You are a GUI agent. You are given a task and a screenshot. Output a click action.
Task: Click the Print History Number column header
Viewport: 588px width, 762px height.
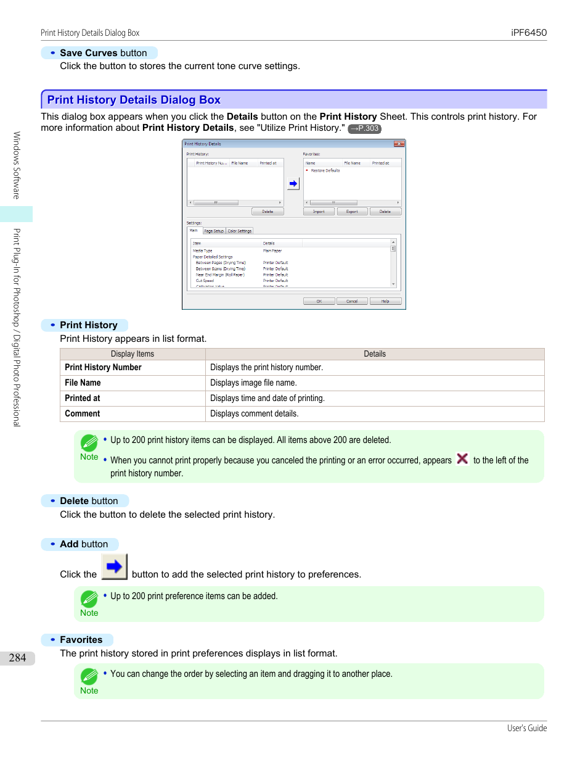pos(211,164)
